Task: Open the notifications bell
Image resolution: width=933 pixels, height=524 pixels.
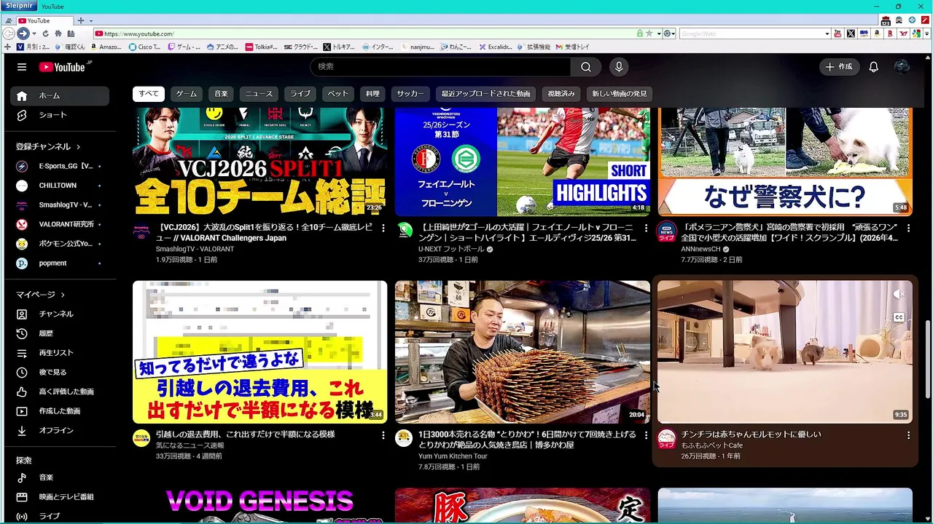Action: click(x=873, y=67)
